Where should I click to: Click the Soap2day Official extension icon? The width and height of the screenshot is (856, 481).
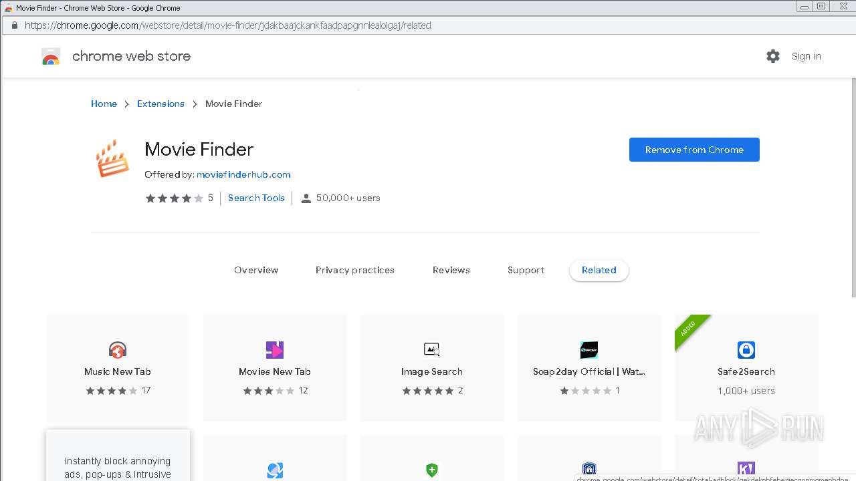[x=589, y=350]
